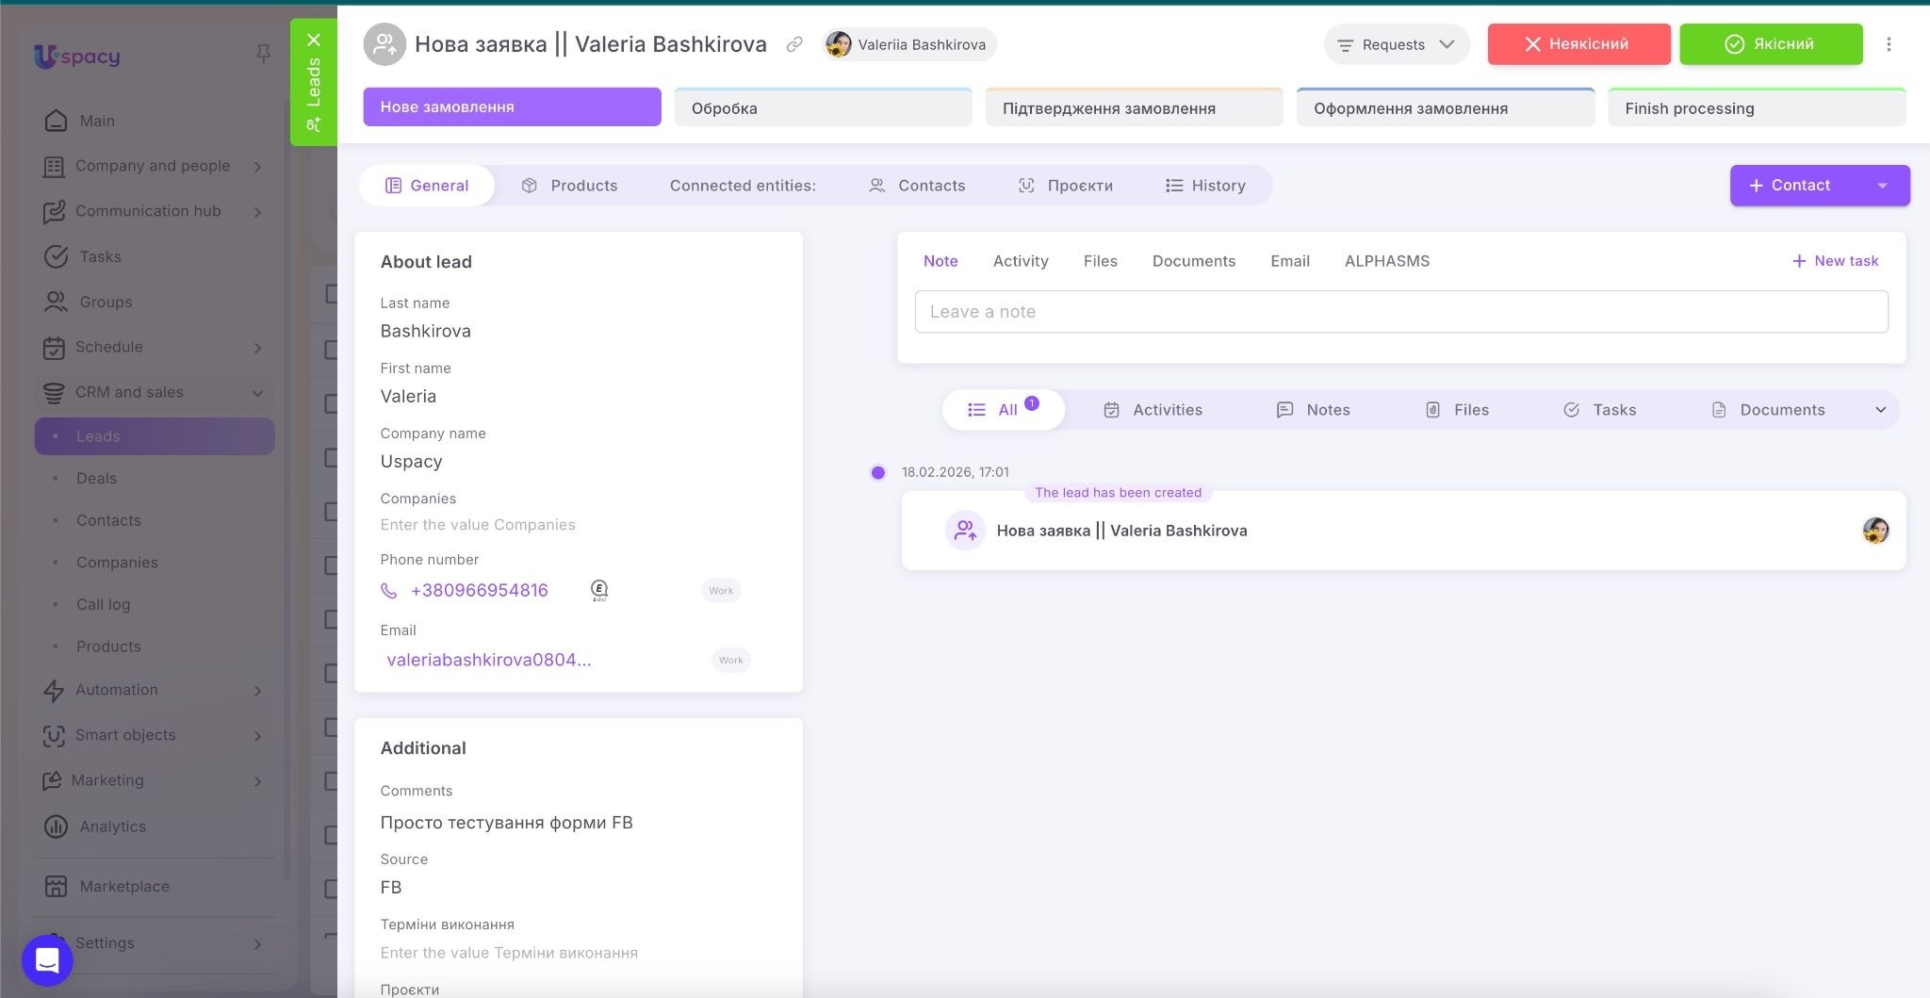The image size is (1930, 998).
Task: Open the History tab
Action: (1205, 186)
